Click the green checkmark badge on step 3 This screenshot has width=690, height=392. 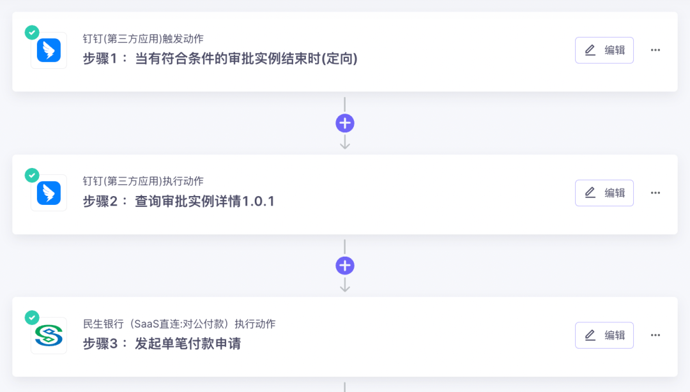pos(31,317)
